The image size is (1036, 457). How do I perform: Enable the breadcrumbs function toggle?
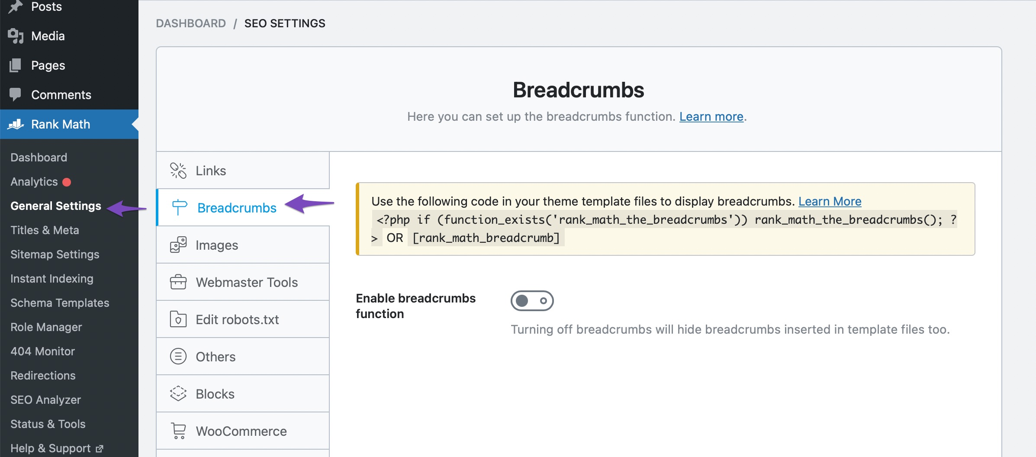point(532,301)
